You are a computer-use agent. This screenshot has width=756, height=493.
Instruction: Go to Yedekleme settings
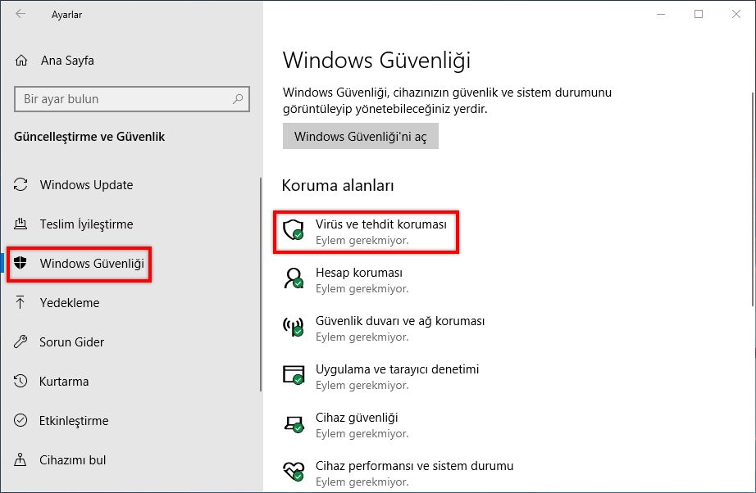tap(70, 303)
